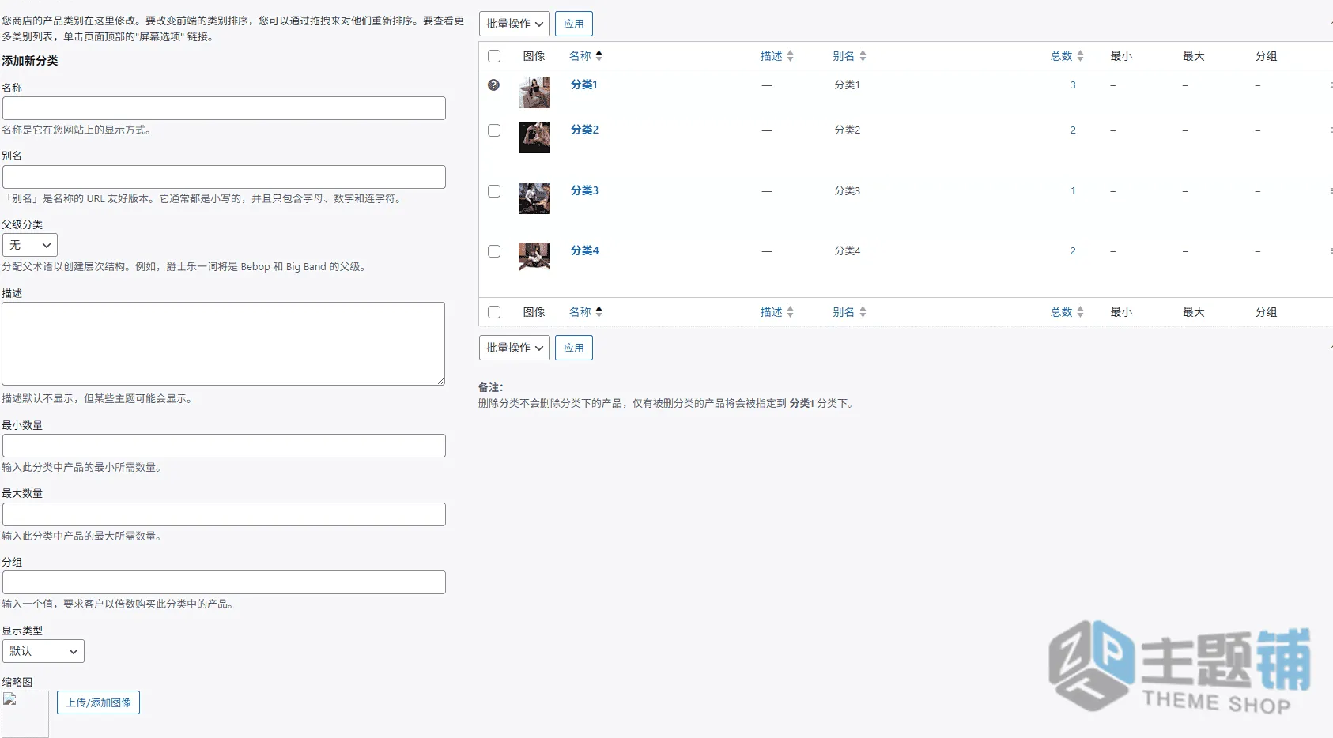Screen dimensions: 1333x738
Task: Click 最大 column header text at top
Action: [x=1194, y=56]
